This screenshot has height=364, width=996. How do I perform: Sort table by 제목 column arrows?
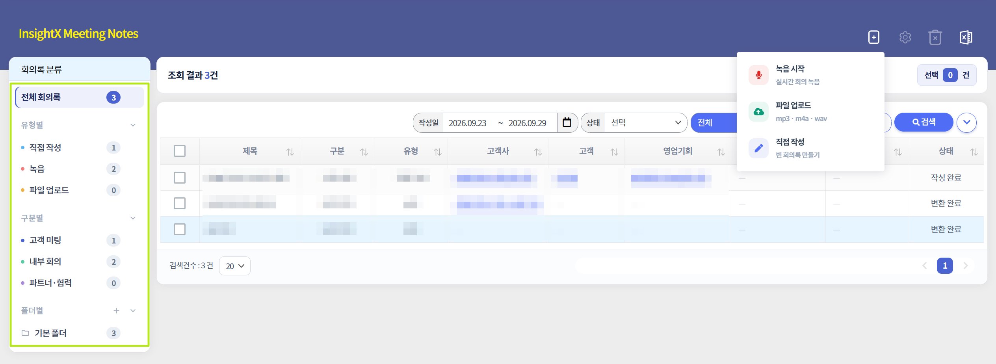(x=290, y=152)
